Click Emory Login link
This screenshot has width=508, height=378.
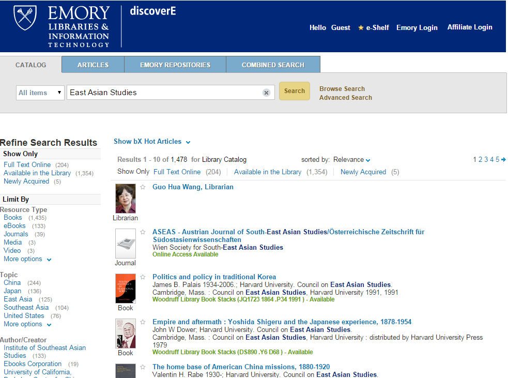coord(417,27)
